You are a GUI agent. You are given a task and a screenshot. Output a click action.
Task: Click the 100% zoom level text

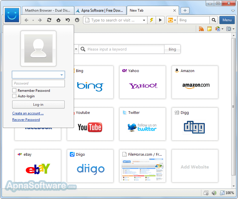[230, 193]
